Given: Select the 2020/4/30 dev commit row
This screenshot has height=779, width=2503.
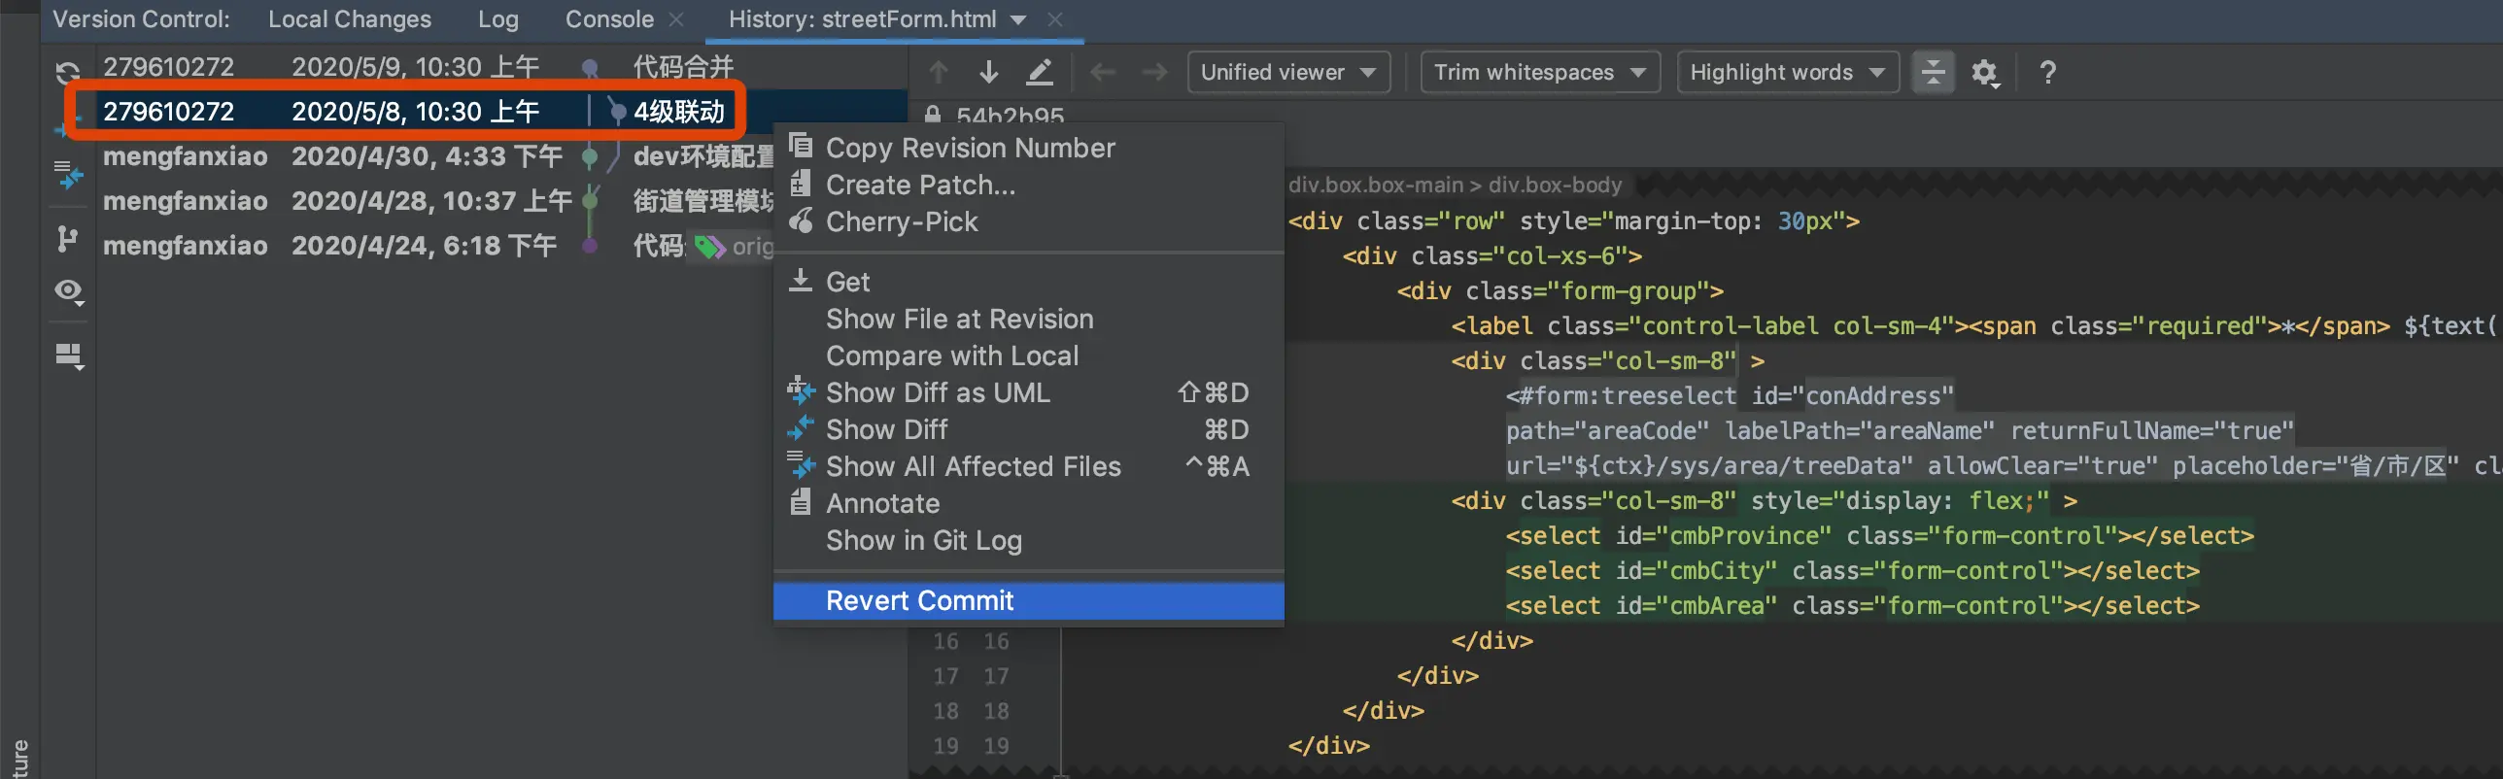Looking at the screenshot, I should (x=428, y=156).
